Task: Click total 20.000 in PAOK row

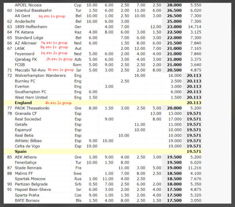Action: coord(174,108)
